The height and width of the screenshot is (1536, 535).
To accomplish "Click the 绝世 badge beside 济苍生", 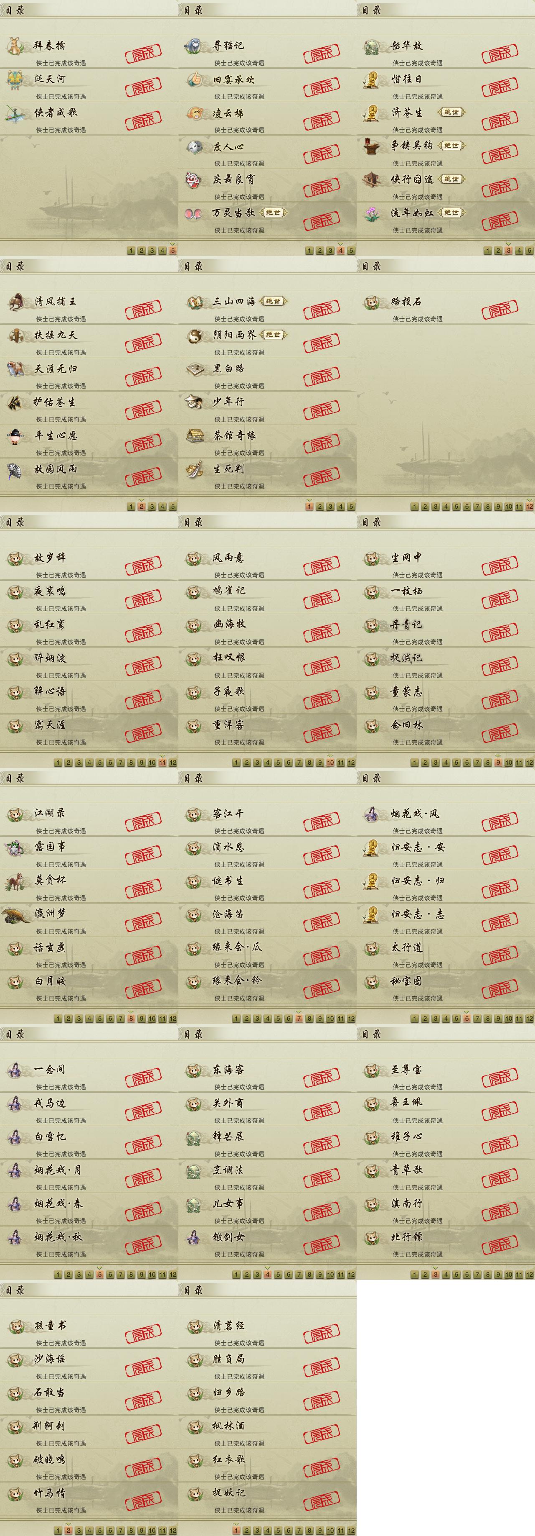I will (x=452, y=112).
